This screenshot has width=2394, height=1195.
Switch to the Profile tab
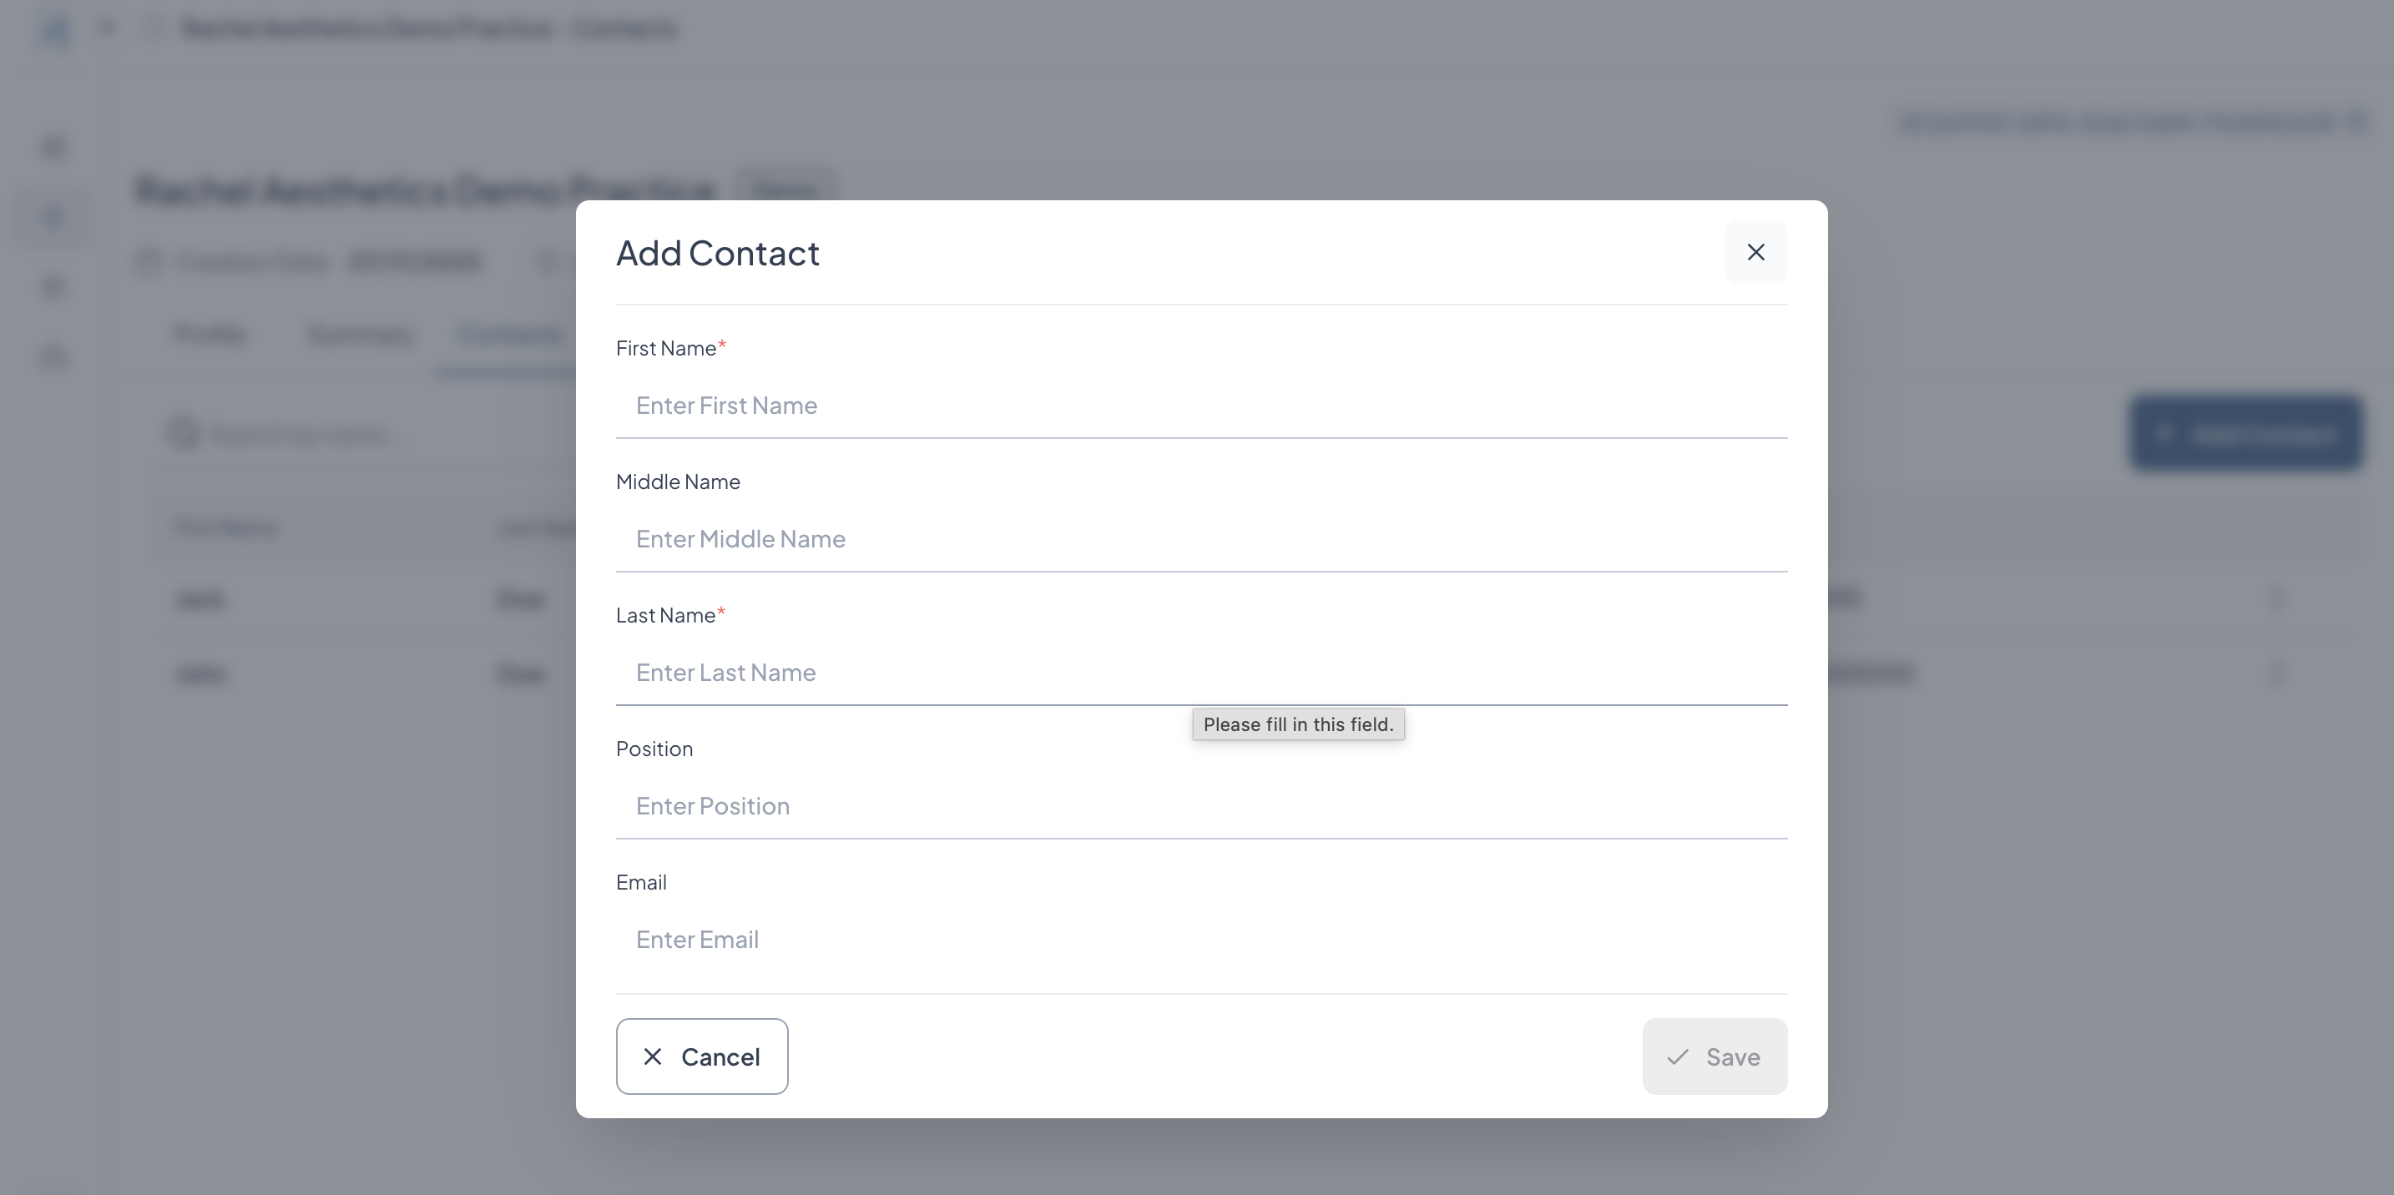[x=210, y=334]
